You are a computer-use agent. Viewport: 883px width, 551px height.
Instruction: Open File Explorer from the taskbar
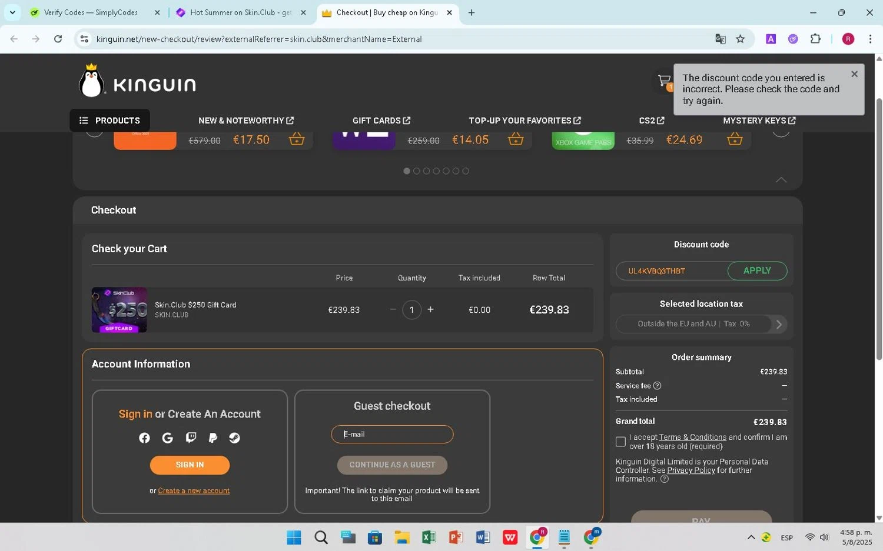(x=402, y=537)
